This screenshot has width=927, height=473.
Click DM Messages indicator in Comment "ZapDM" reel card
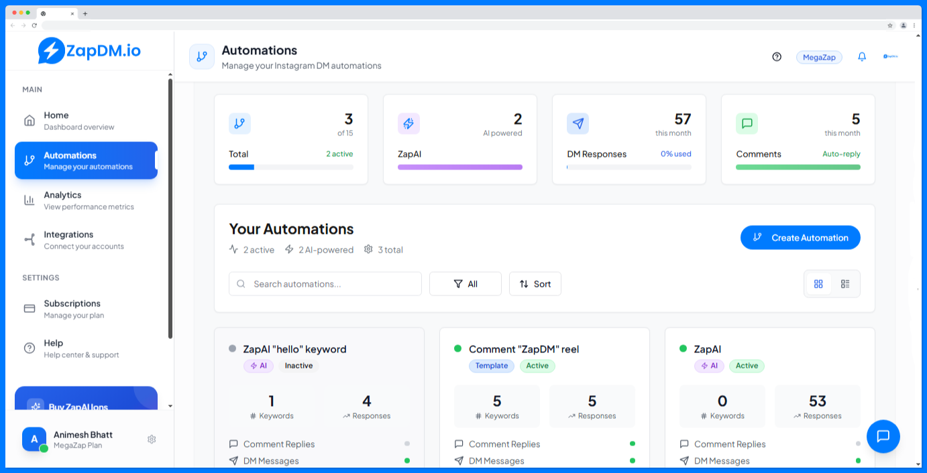[633, 460]
